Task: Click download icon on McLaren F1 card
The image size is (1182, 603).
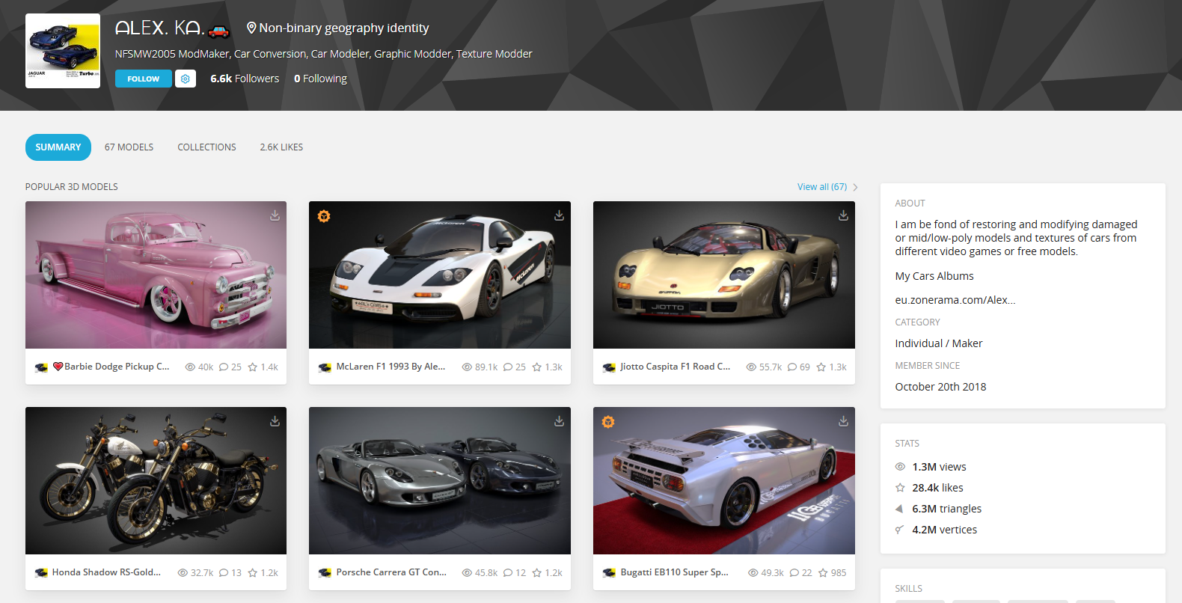Action: [559, 215]
